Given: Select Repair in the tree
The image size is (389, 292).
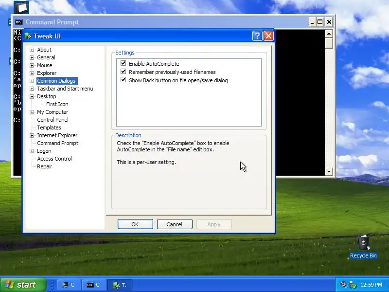Looking at the screenshot, I should [44, 166].
